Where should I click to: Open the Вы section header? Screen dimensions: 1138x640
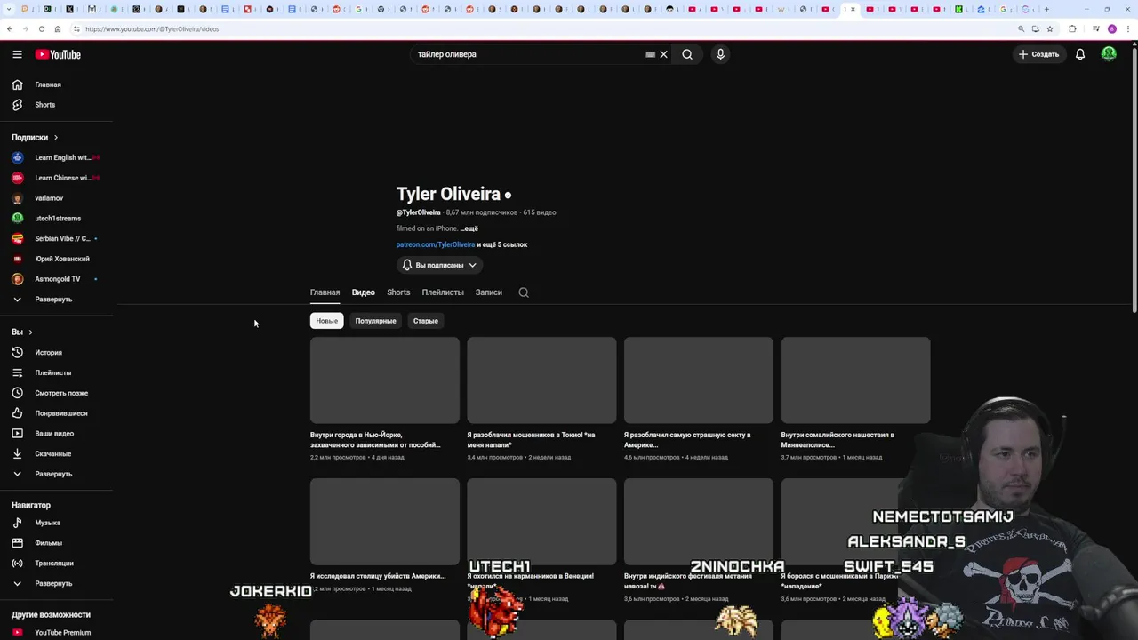click(x=22, y=332)
